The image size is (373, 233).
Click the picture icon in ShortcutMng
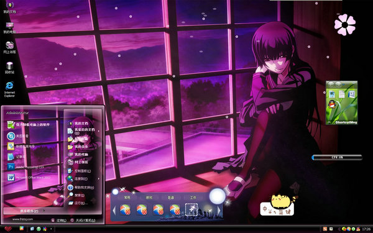coord(331,94)
